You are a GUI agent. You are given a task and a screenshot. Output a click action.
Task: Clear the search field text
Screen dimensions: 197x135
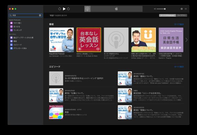click(x=40, y=15)
